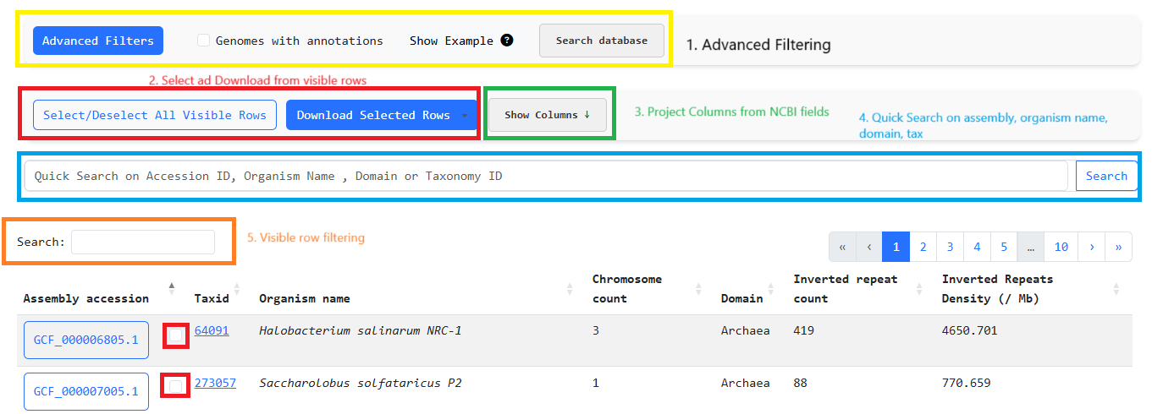Enable Genomes with annotations checkbox

[x=203, y=40]
